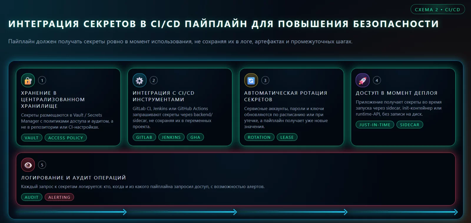This screenshot has width=471, height=223.
Task: Click description about Vault / Secrets Manager
Action: [x=67, y=121]
